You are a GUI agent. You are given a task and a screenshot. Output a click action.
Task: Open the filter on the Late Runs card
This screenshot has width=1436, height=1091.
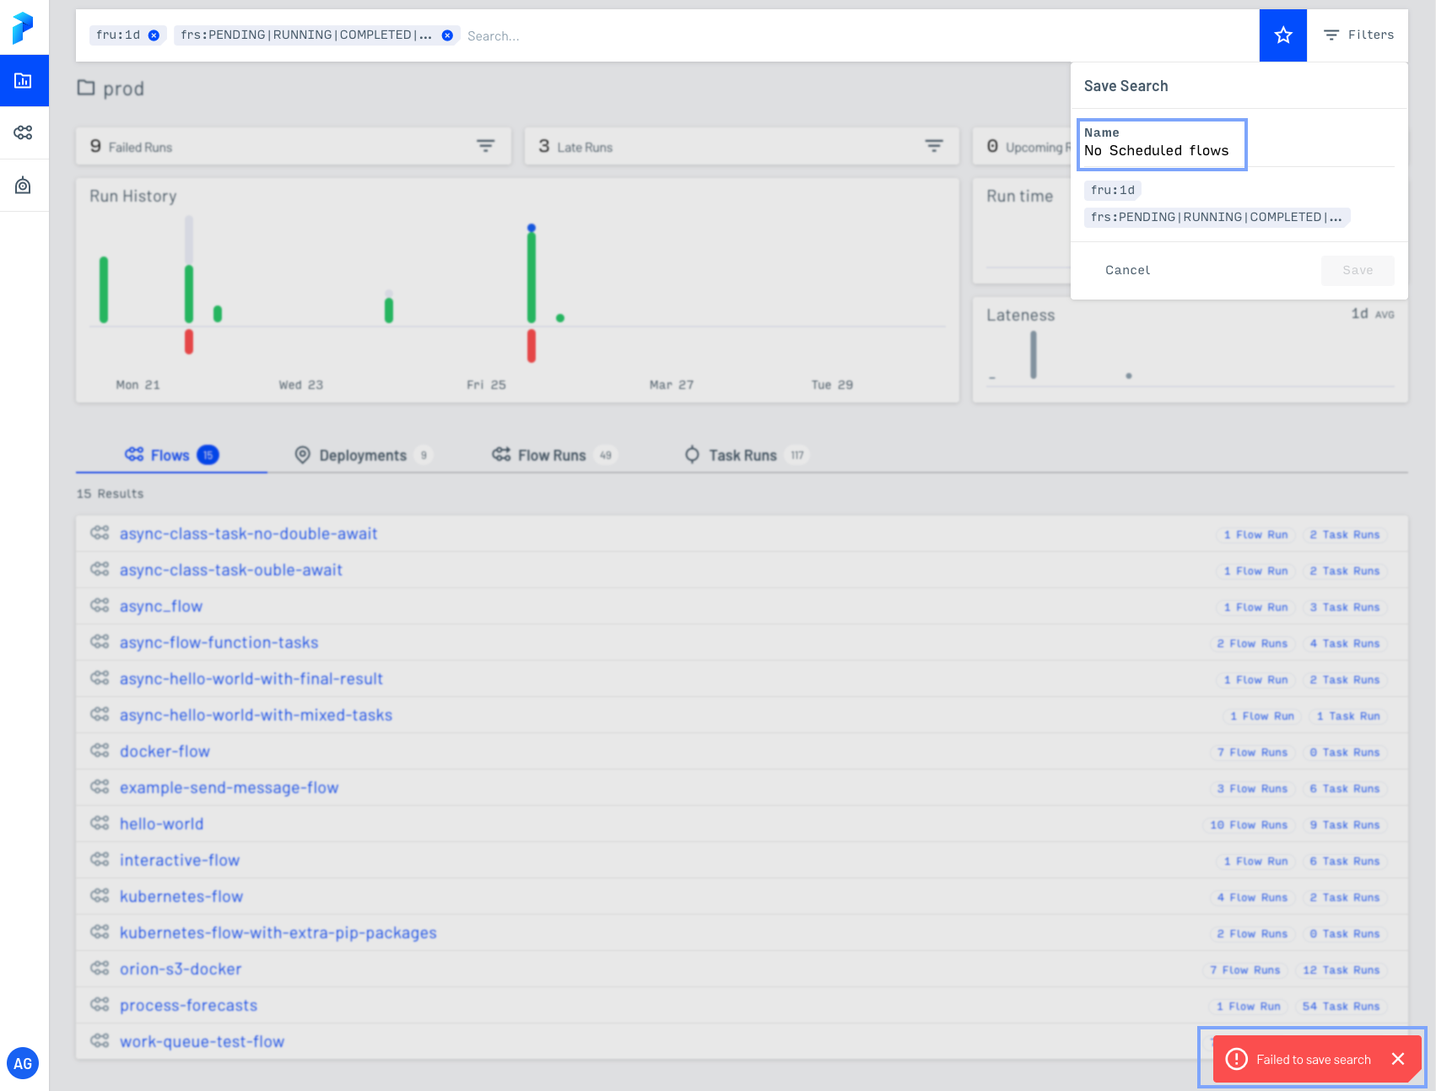[934, 145]
